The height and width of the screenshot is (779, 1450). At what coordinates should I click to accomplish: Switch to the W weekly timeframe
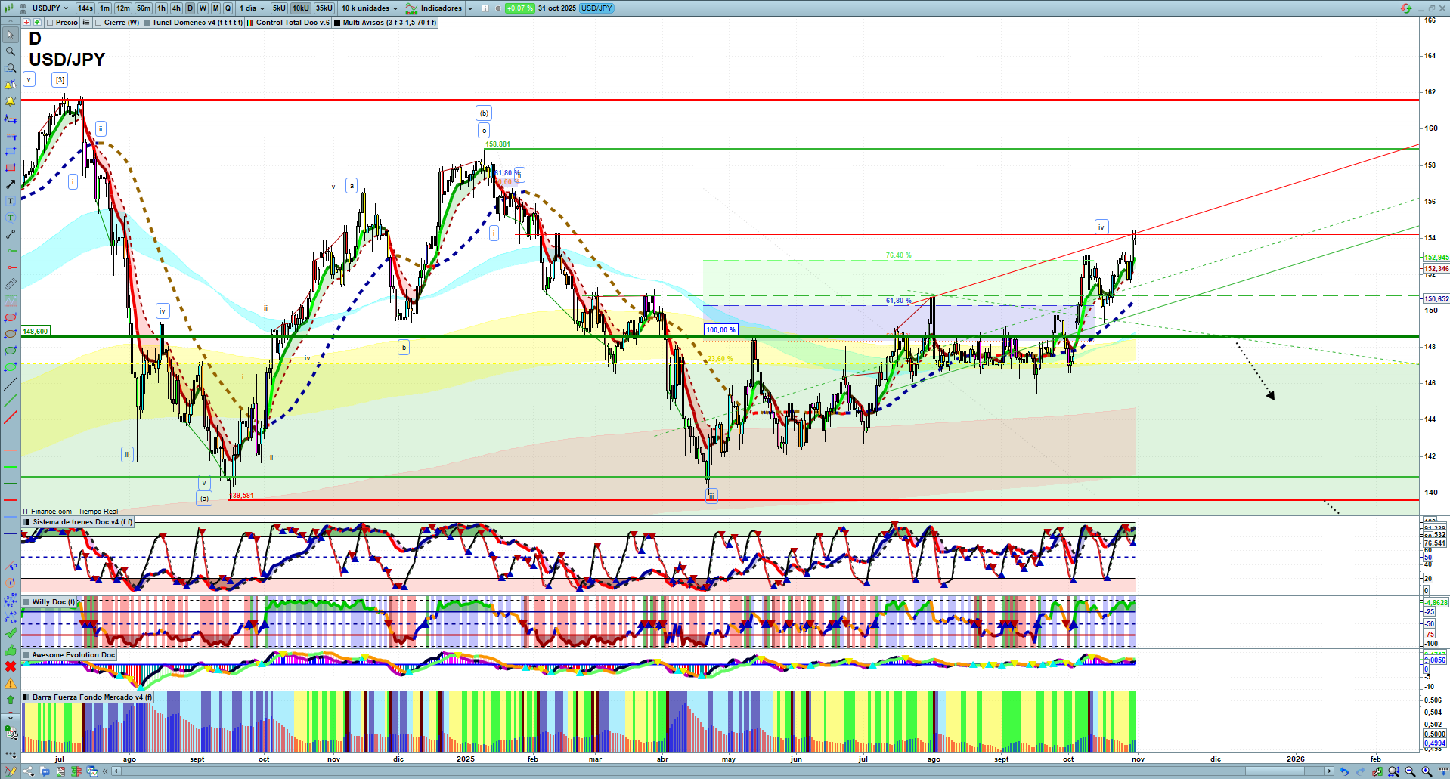point(203,8)
